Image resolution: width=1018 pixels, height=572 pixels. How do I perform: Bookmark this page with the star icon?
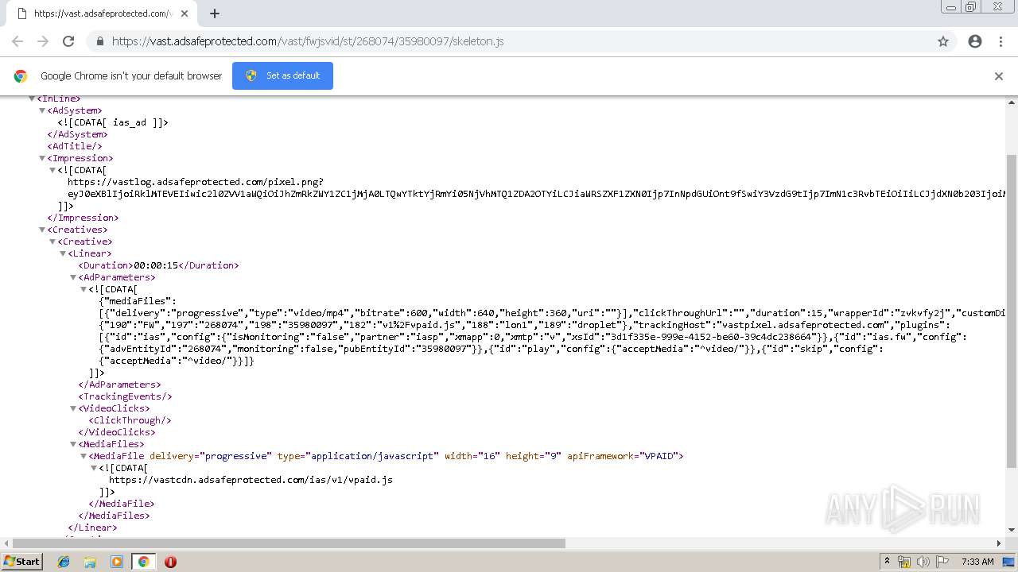[943, 41]
